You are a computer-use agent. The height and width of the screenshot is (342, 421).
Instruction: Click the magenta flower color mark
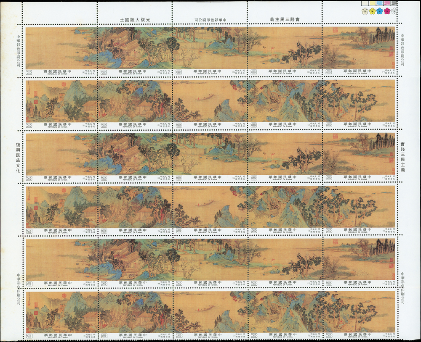[387, 11]
